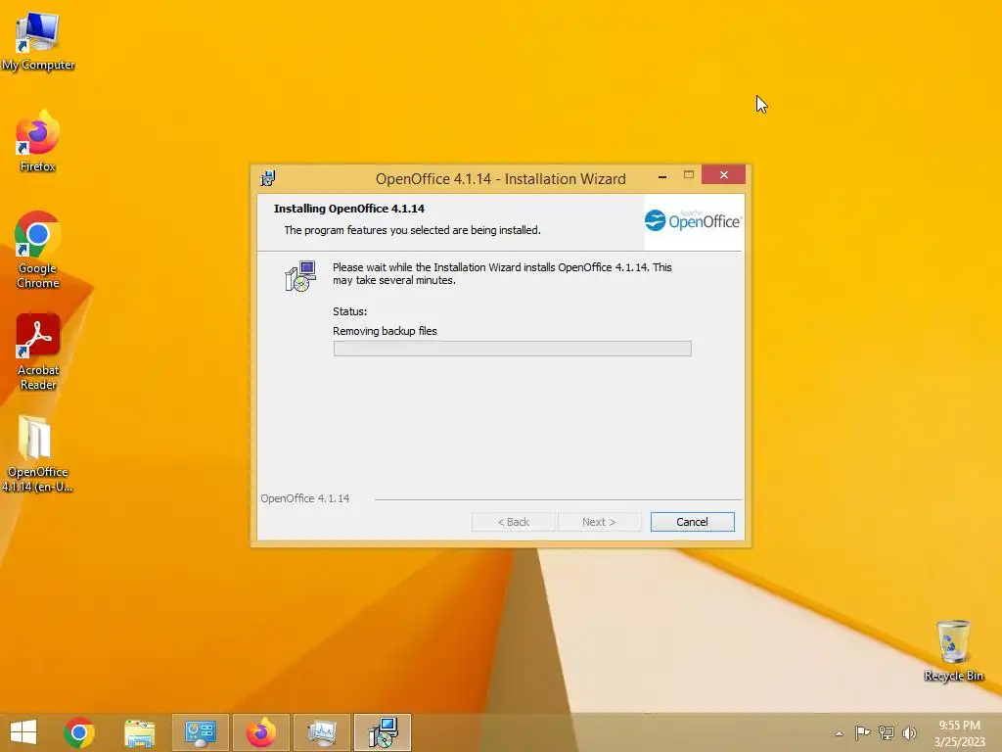1002x752 pixels.
Task: Select the Google Chrome desktop shortcut
Action: 38,250
